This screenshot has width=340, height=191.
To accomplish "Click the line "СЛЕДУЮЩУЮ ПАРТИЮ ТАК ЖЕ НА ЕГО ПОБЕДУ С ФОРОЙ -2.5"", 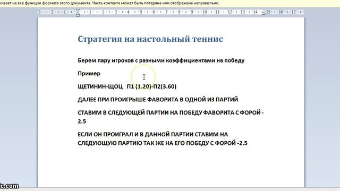I will [163, 143].
